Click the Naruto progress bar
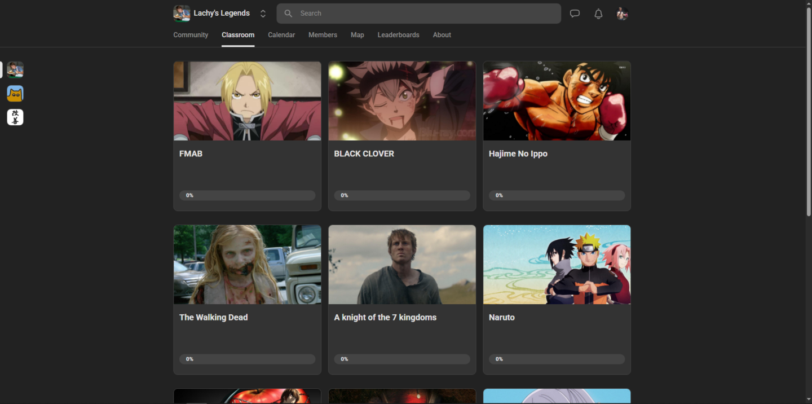 [557, 359]
